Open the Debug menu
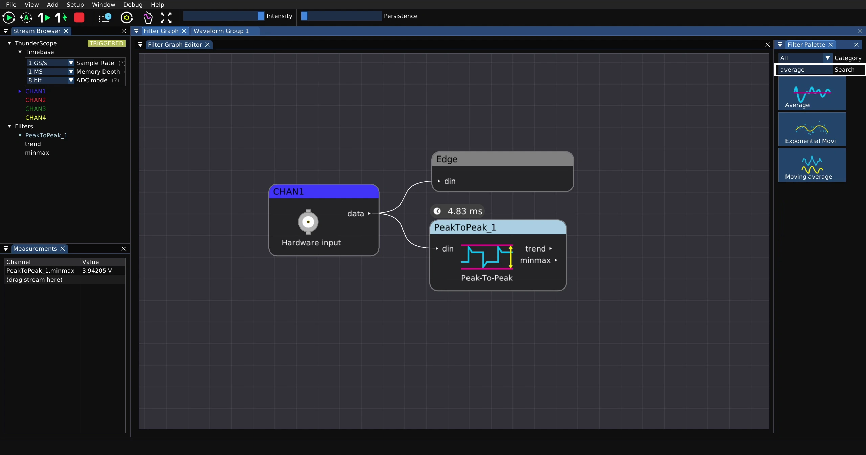 coord(133,5)
